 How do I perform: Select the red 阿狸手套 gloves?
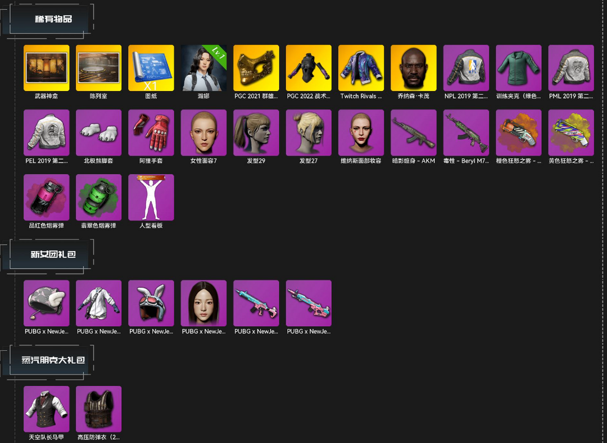pos(151,133)
